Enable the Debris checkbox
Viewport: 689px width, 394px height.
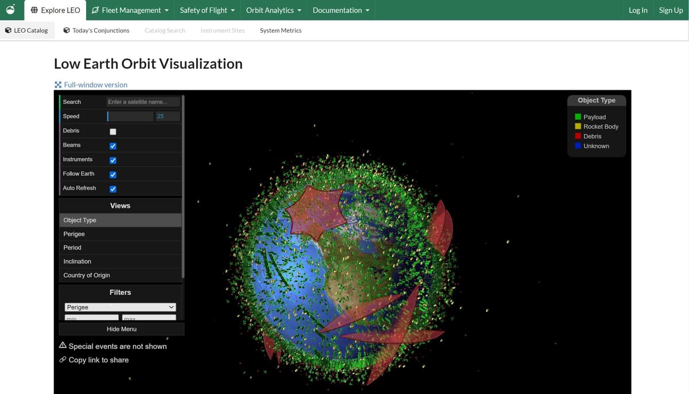pos(113,131)
